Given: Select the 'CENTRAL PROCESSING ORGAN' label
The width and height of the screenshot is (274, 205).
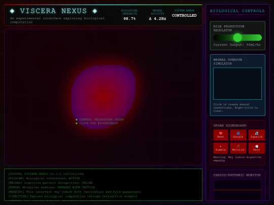Looking at the screenshot, I should point(101,119).
